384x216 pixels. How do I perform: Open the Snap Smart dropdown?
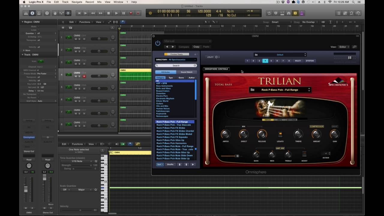[281, 22]
